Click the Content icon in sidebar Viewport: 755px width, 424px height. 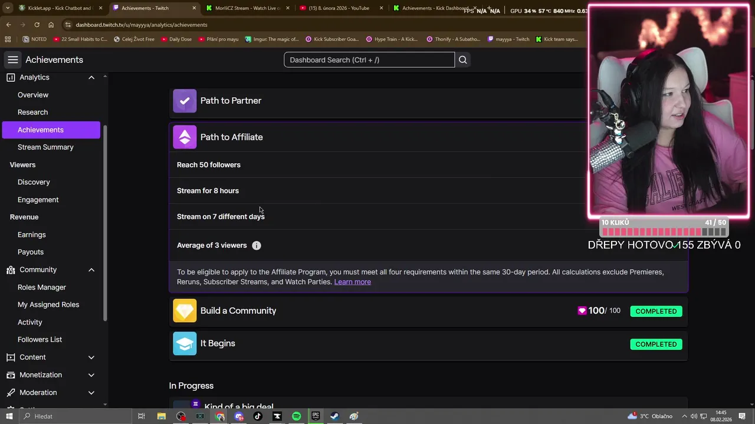tap(11, 357)
